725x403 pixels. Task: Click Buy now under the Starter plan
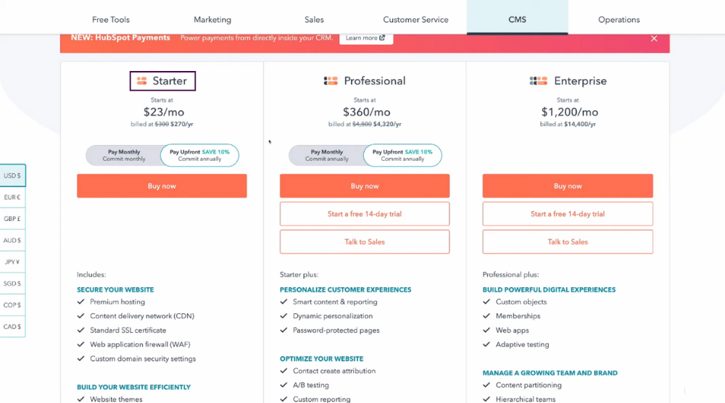pyautogui.click(x=162, y=186)
